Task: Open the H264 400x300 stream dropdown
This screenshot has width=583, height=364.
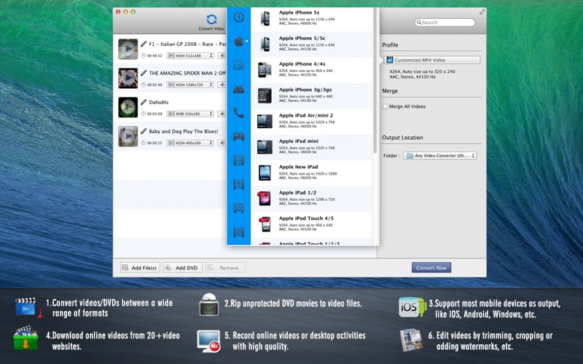Action: pyautogui.click(x=190, y=143)
